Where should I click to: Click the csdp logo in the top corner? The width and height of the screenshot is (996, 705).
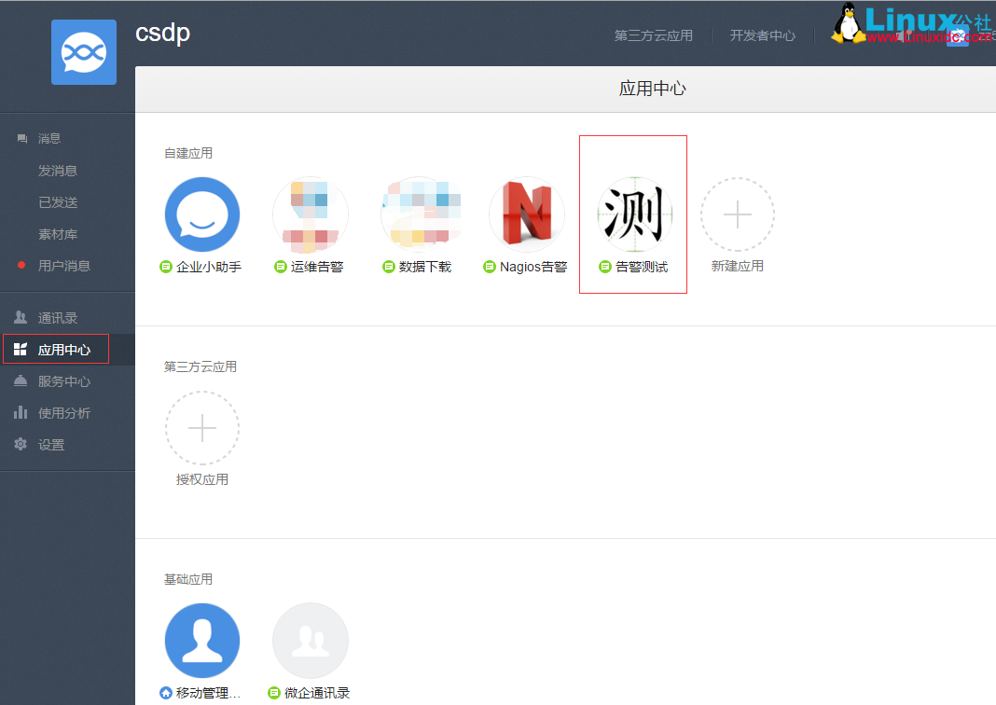(84, 52)
